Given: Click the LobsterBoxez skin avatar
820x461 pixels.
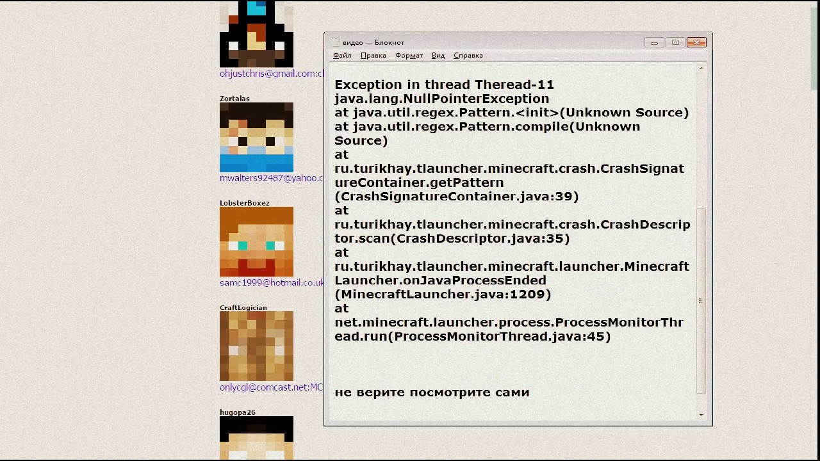Looking at the screenshot, I should (x=256, y=241).
